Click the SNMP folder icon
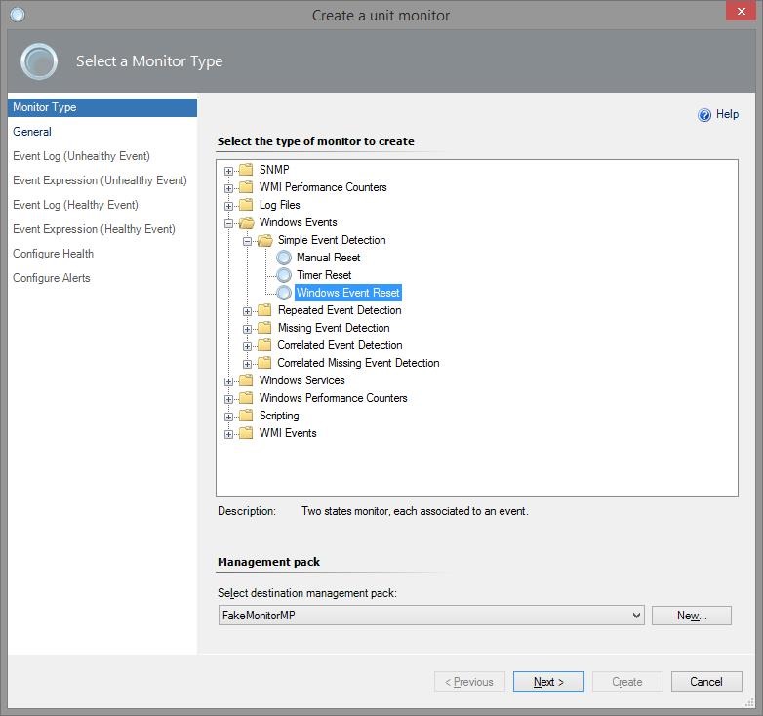The width and height of the screenshot is (763, 716). [246, 170]
